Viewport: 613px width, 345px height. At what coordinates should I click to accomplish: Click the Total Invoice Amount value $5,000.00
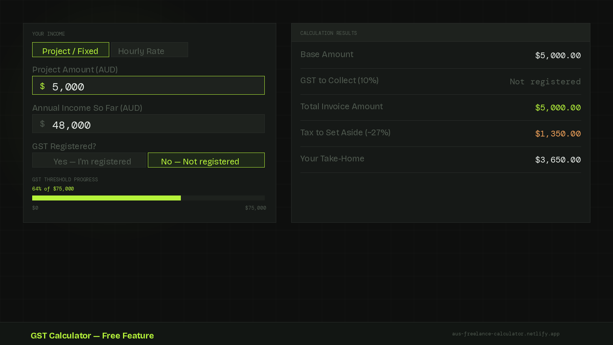point(558,108)
